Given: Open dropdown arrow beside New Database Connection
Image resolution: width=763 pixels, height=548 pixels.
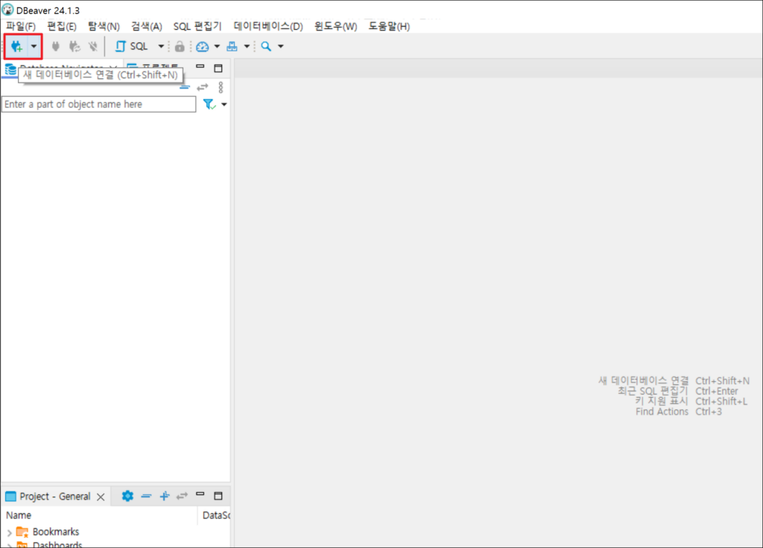Looking at the screenshot, I should 34,46.
